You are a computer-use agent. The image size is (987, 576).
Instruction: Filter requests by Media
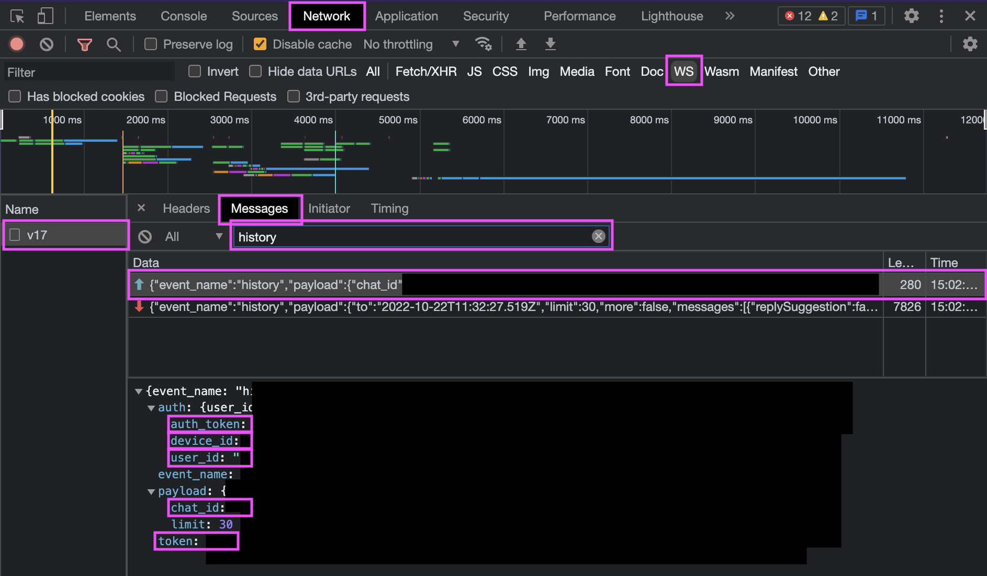[x=577, y=71]
